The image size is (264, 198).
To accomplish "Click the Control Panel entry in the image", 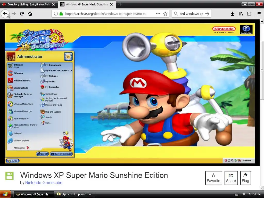I will point(49,94).
